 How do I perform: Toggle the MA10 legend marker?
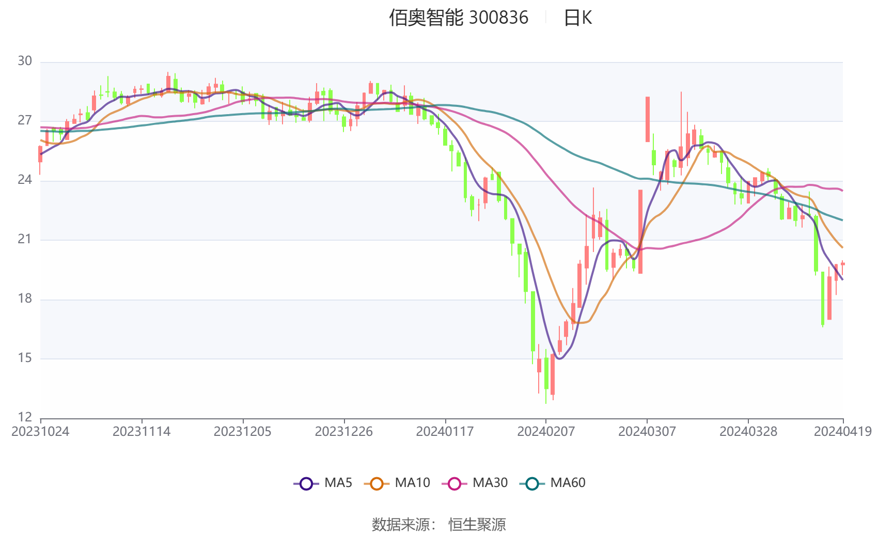pyautogui.click(x=377, y=484)
